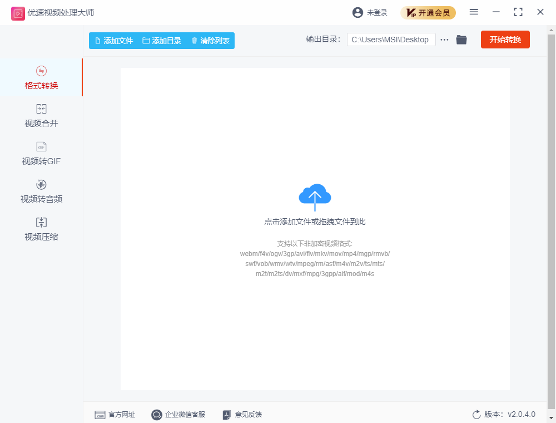Select the 视频压缩 compression tool

pyautogui.click(x=41, y=229)
